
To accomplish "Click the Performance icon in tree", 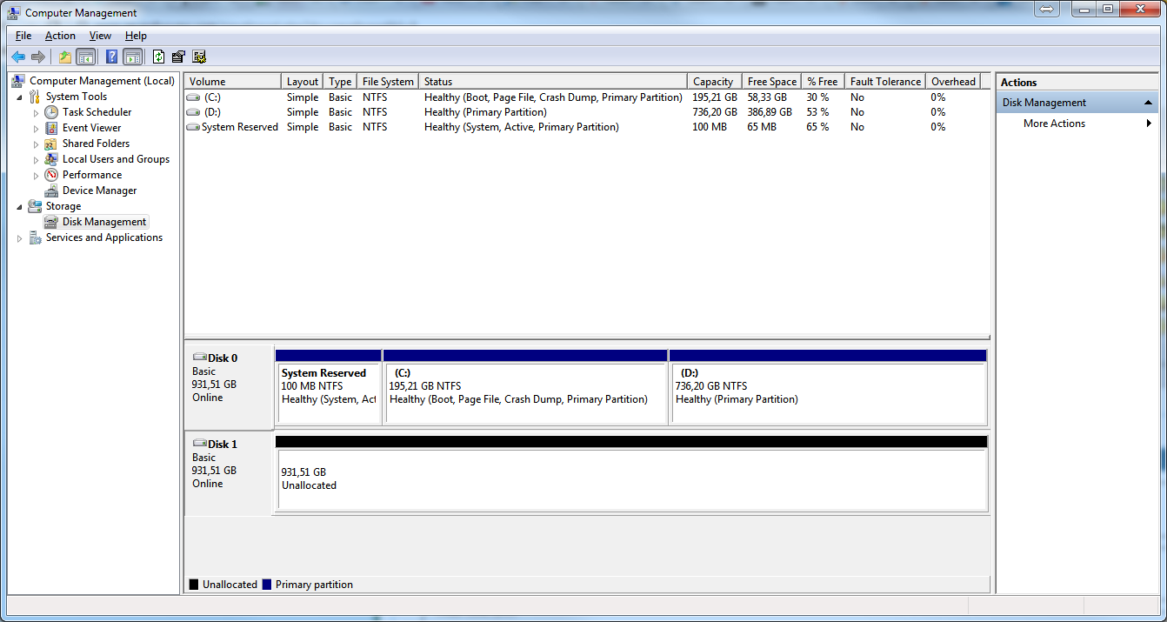I will pyautogui.click(x=51, y=175).
